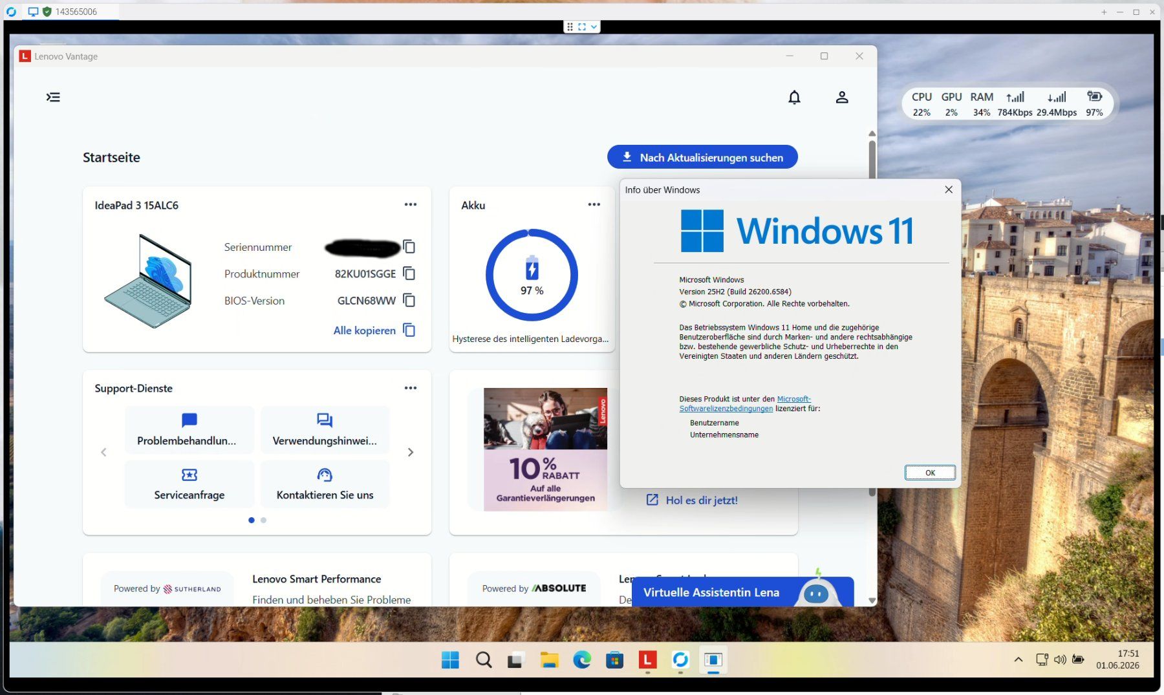Viewport: 1164px width, 695px height.
Task: Open the Akku card options menu
Action: [594, 204]
